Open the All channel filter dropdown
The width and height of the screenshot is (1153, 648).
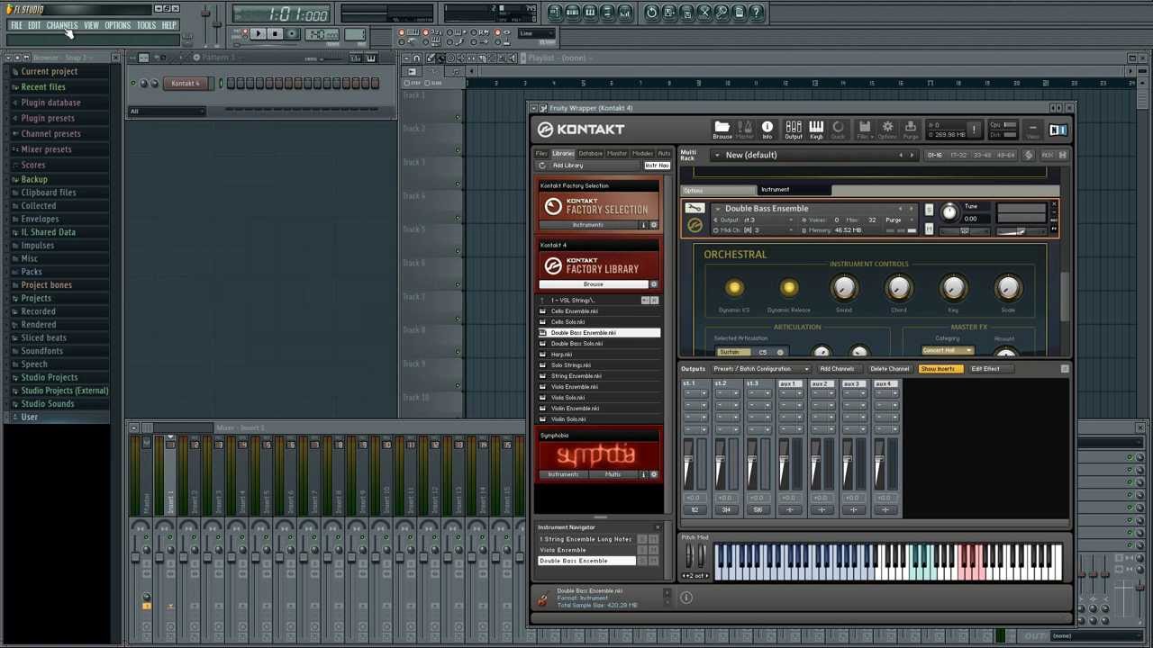tap(167, 112)
